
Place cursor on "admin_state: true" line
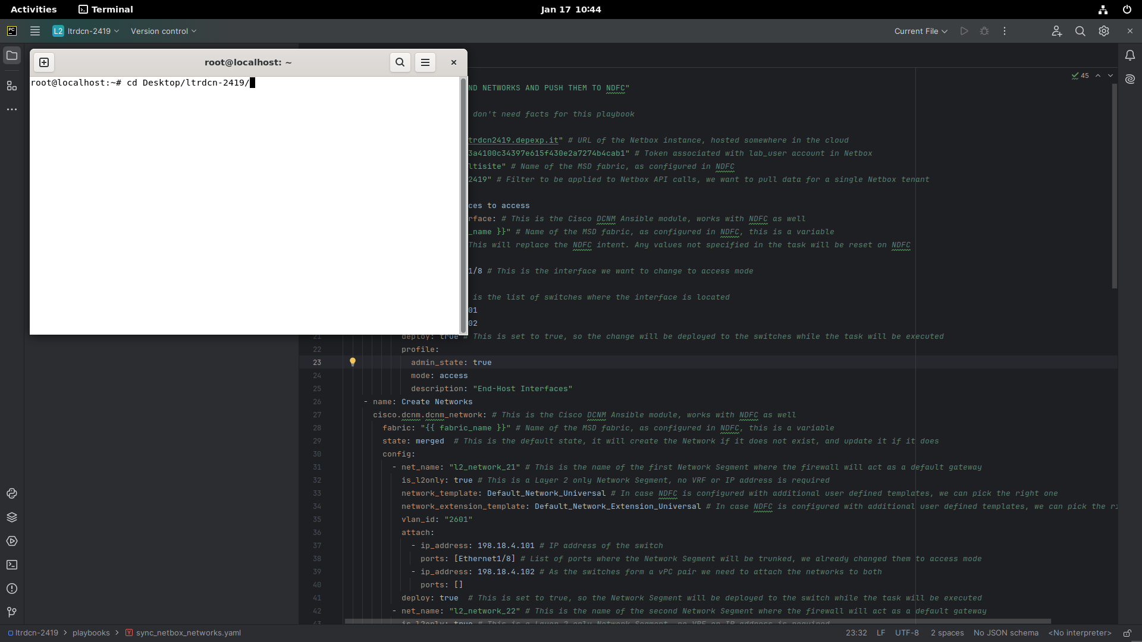pos(451,363)
